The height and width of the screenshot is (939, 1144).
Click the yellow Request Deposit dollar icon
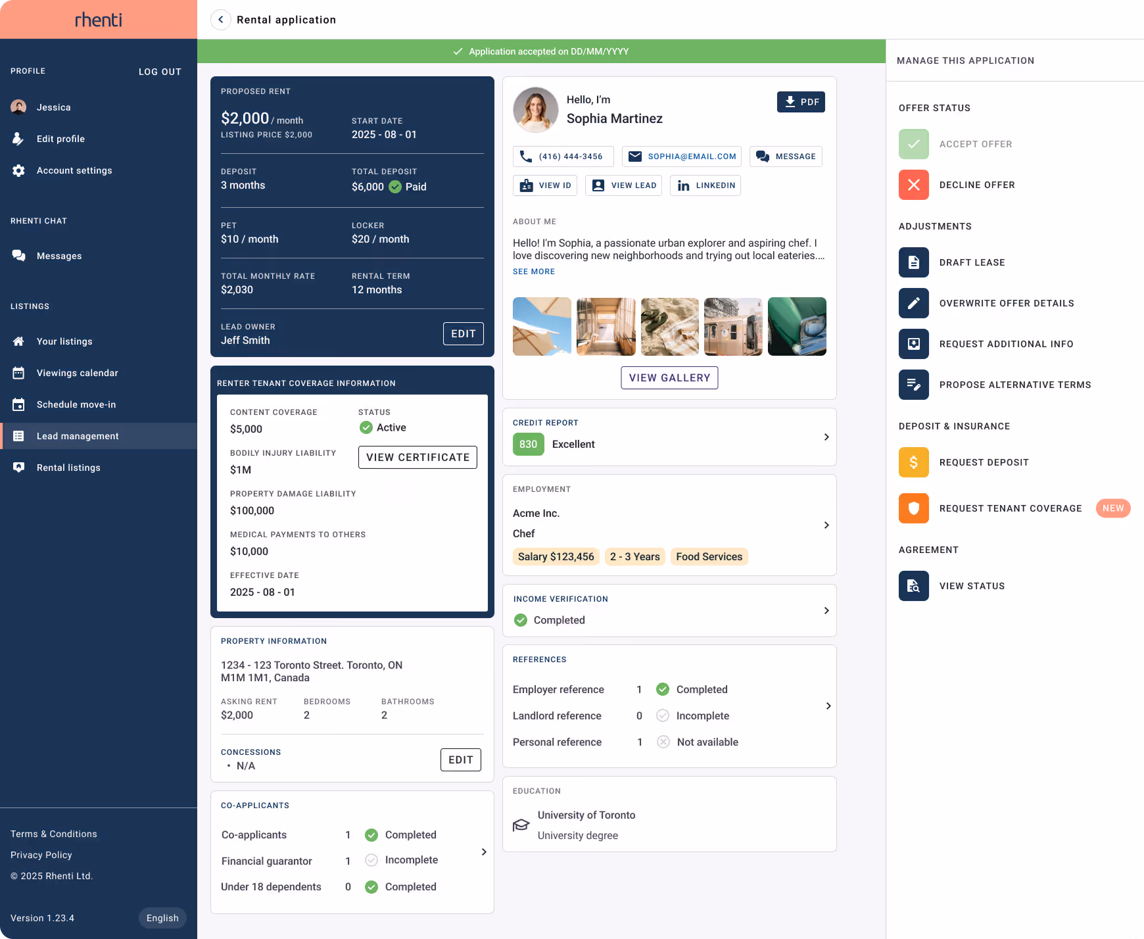[914, 462]
